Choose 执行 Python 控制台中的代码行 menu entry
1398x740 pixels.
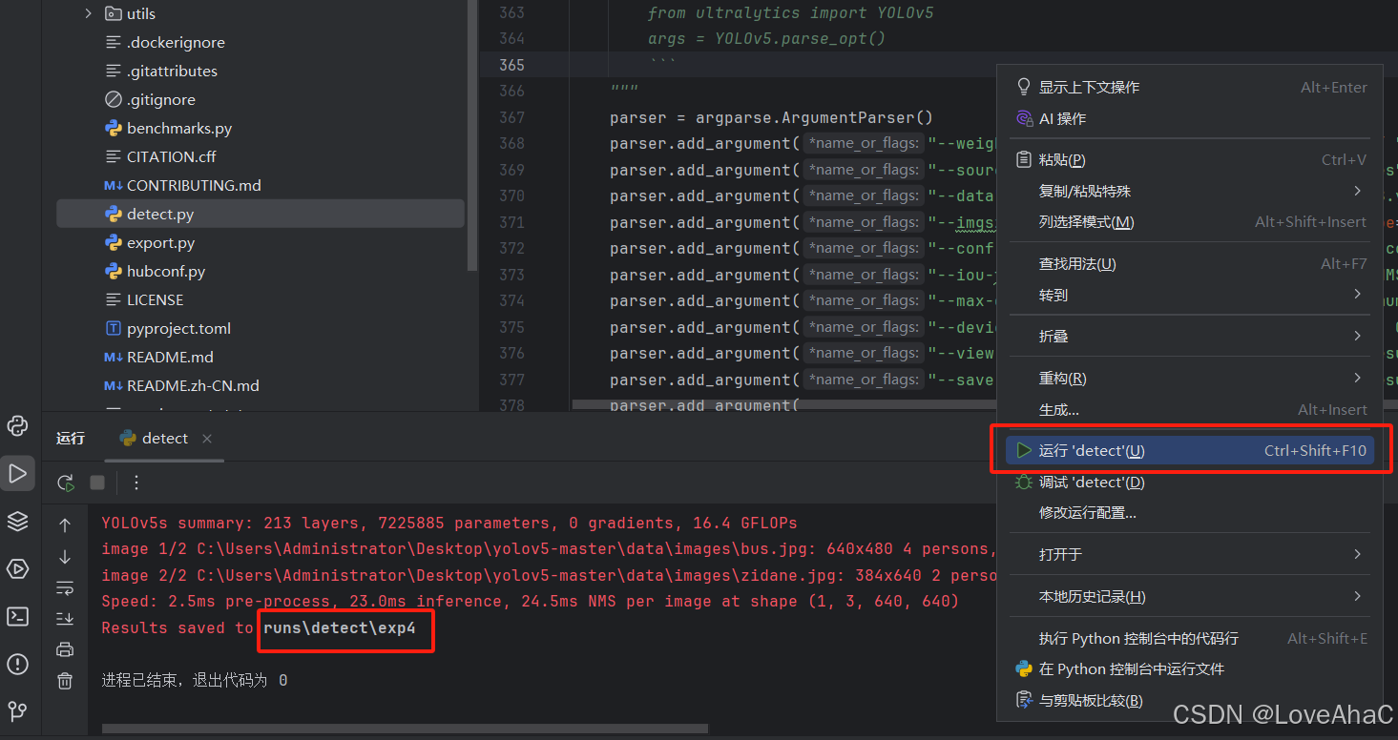pyautogui.click(x=1190, y=638)
